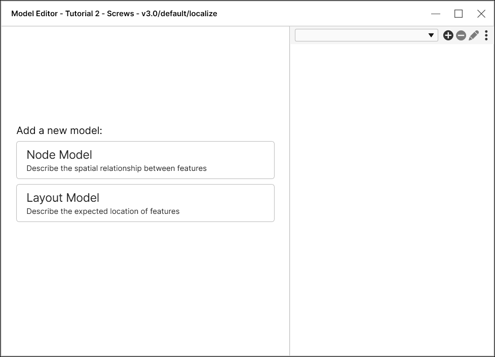This screenshot has width=495, height=357.
Task: Click blank area above 'Add a new model:'
Action: point(145,76)
